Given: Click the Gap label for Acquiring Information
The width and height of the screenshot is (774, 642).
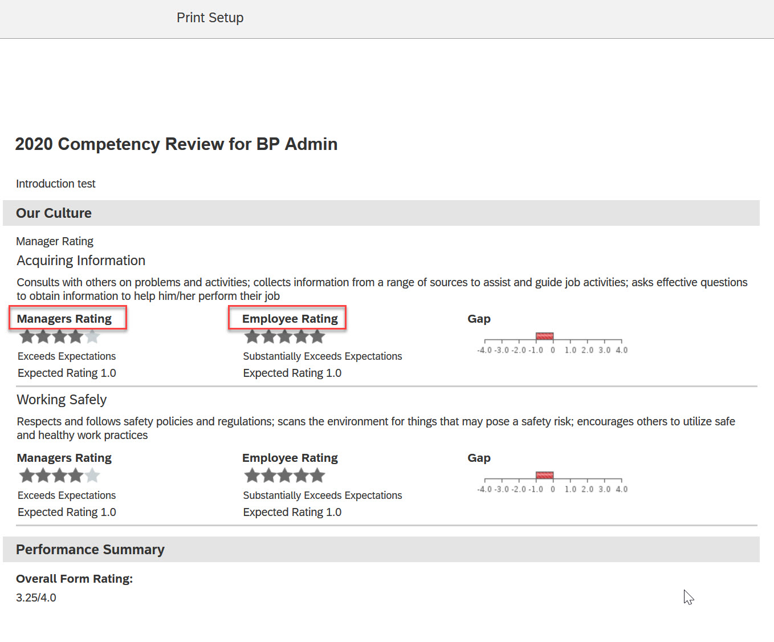Looking at the screenshot, I should click(479, 319).
